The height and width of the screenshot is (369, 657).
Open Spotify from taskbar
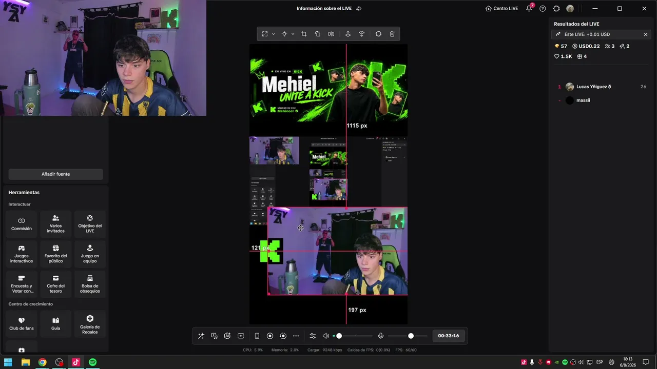[x=92, y=362]
